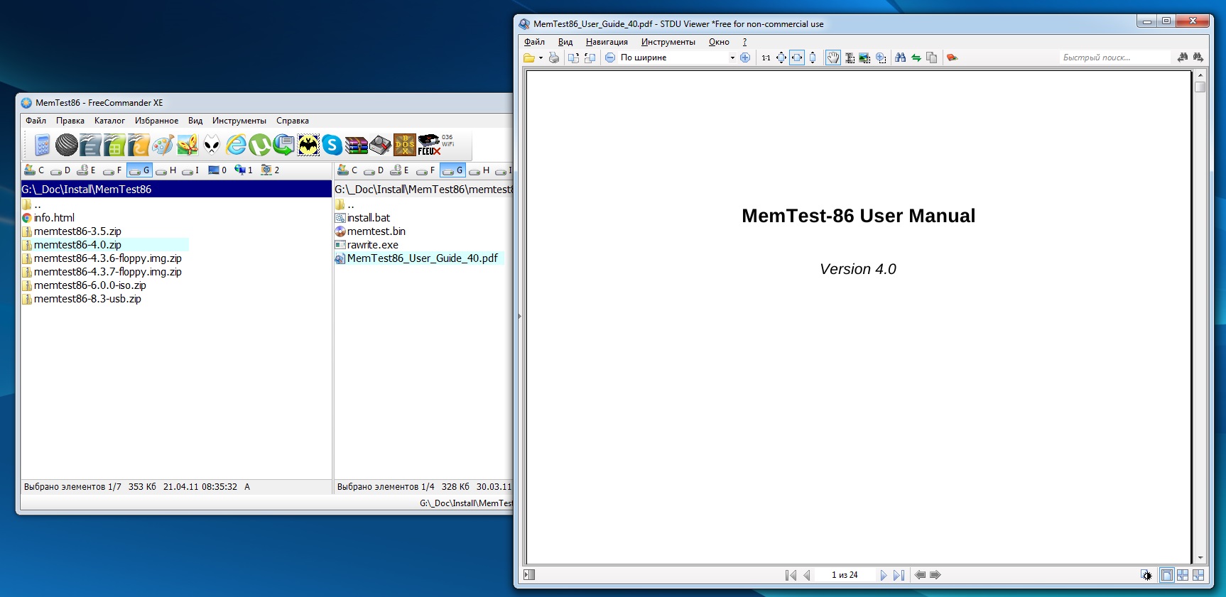Select memtest86-8.3-usb.zip file
The image size is (1226, 597).
pos(87,299)
